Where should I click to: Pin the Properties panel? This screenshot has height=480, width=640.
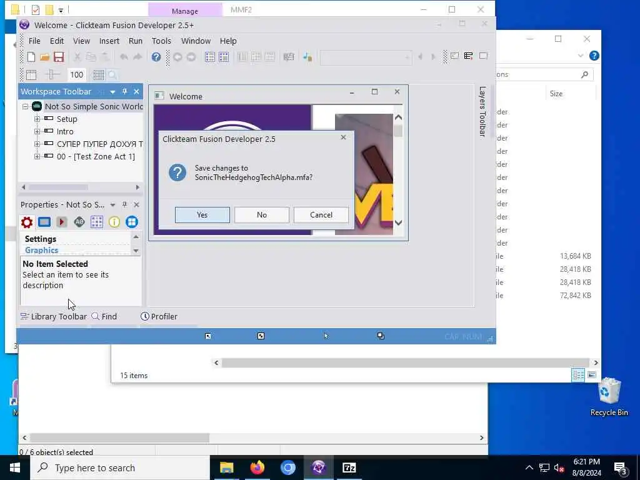click(x=124, y=204)
